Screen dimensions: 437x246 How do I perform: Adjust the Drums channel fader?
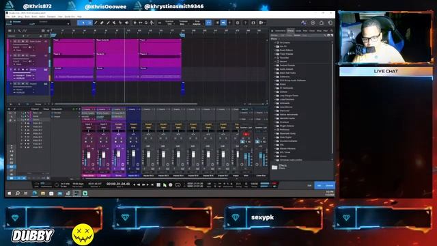(x=119, y=154)
